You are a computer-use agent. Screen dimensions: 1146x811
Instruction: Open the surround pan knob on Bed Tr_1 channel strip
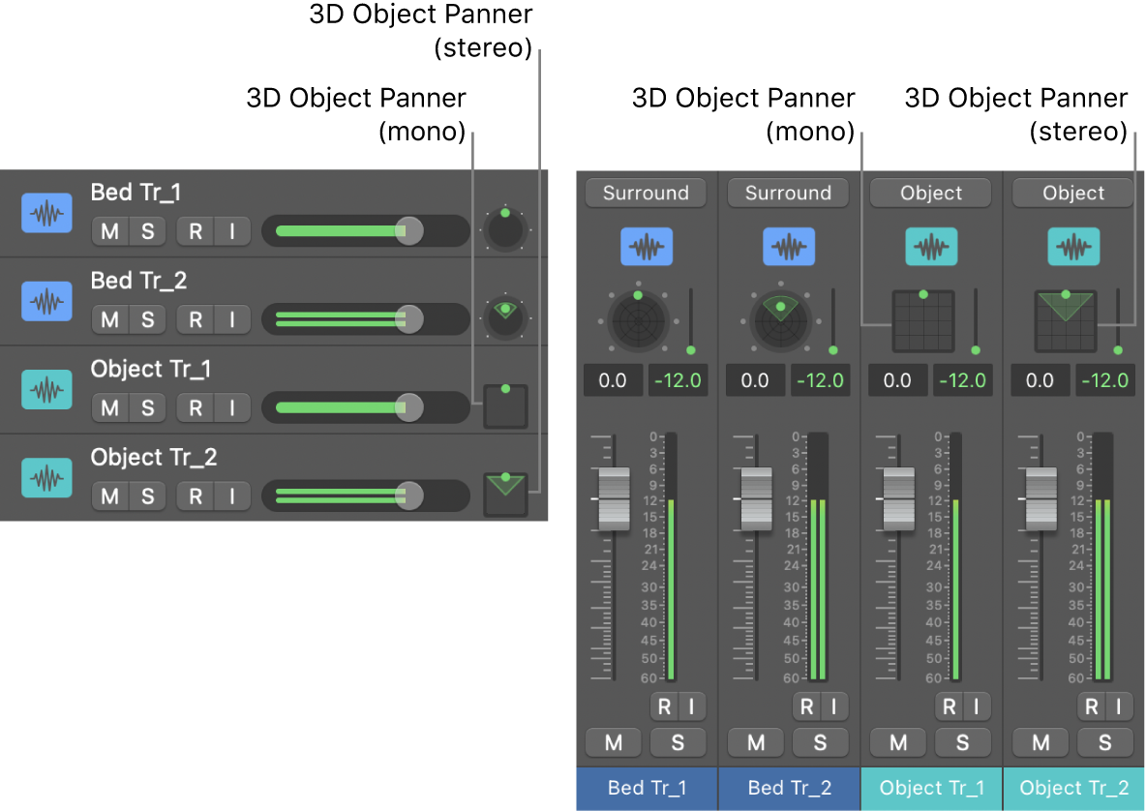pyautogui.click(x=640, y=319)
